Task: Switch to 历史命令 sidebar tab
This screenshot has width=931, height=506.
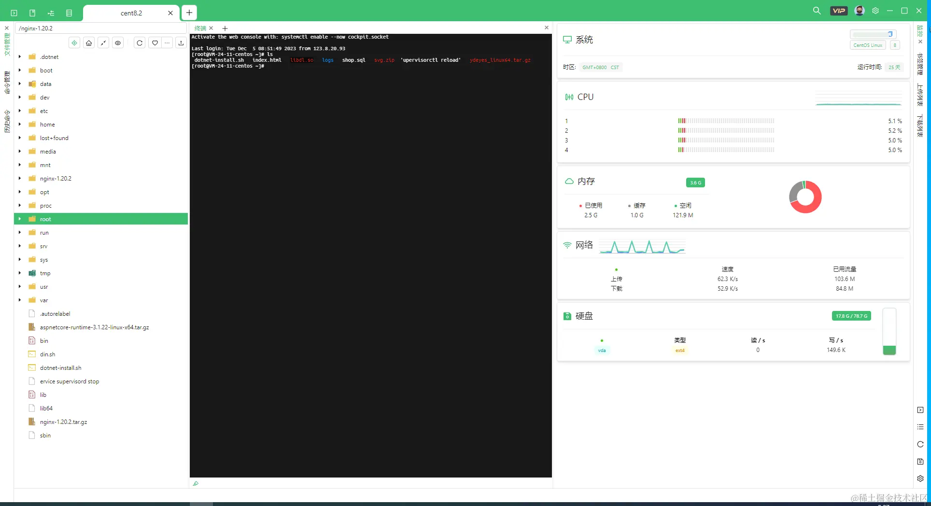Action: 7,122
